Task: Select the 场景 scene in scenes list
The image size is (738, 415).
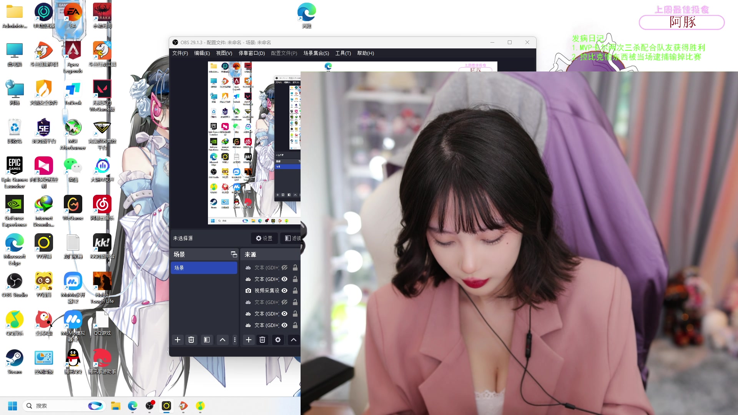Action: coord(204,268)
